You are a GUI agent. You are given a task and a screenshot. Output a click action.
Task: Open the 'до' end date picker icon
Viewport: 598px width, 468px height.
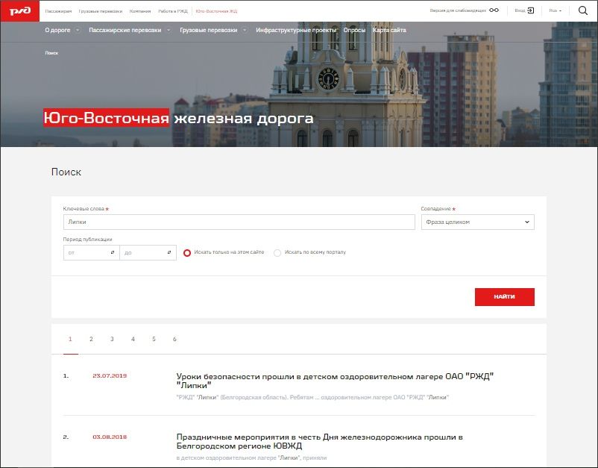coord(169,253)
